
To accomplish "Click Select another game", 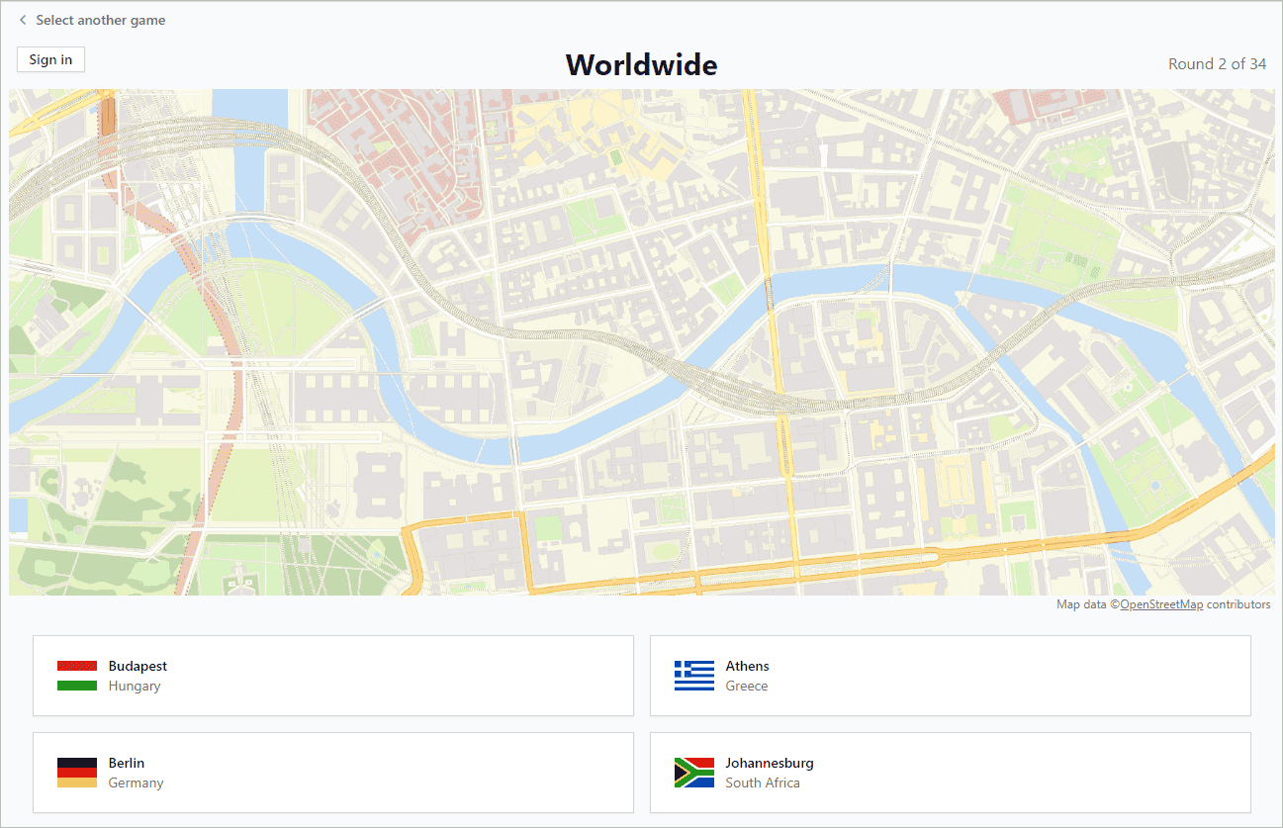I will pos(100,19).
